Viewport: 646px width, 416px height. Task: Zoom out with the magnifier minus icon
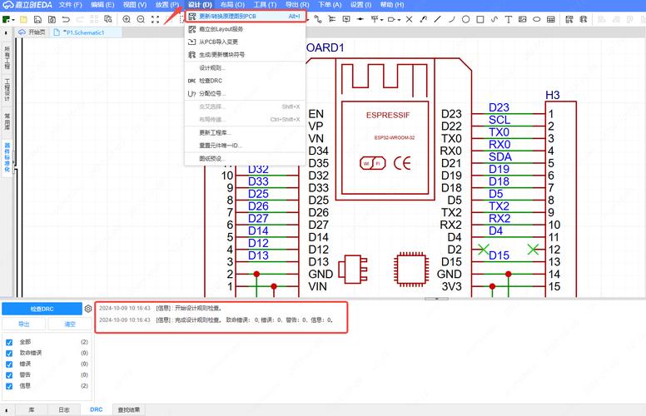pyautogui.click(x=141, y=19)
